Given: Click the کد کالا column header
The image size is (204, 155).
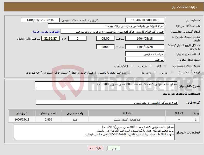Looking at the screenshot, I should click(x=179, y=113).
